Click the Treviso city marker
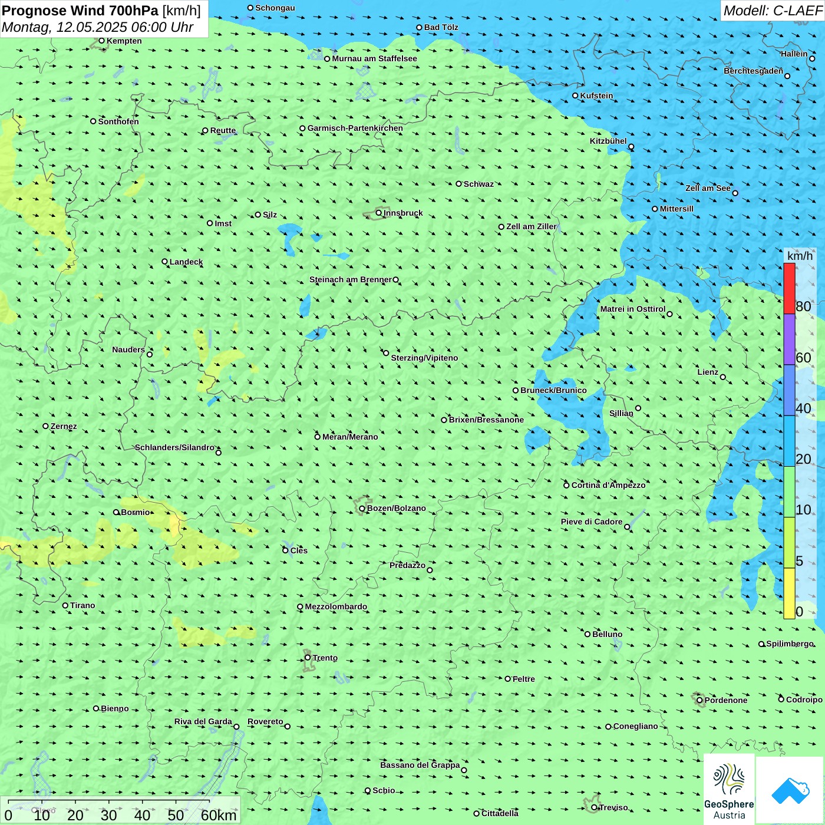The height and width of the screenshot is (825, 825). (x=594, y=807)
